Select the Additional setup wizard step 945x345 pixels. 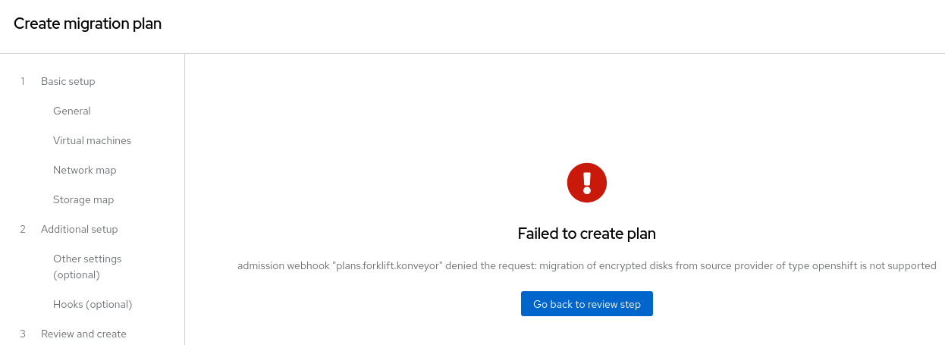point(80,229)
